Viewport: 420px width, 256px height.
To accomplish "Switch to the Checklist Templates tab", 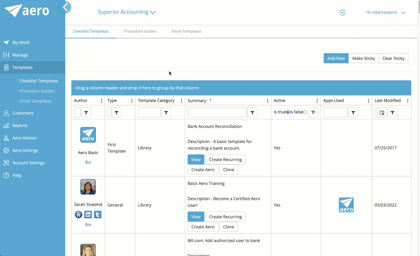I will (x=91, y=31).
